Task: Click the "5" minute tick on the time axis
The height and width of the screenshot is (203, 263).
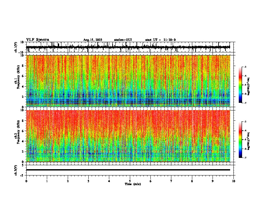Action: [130, 181]
